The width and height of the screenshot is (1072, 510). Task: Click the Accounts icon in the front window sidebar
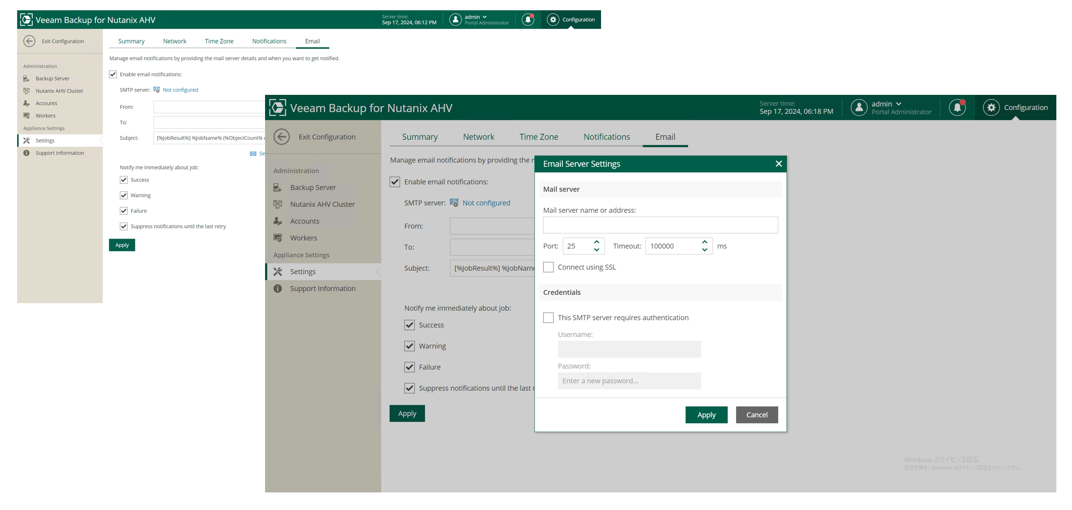[x=278, y=221]
